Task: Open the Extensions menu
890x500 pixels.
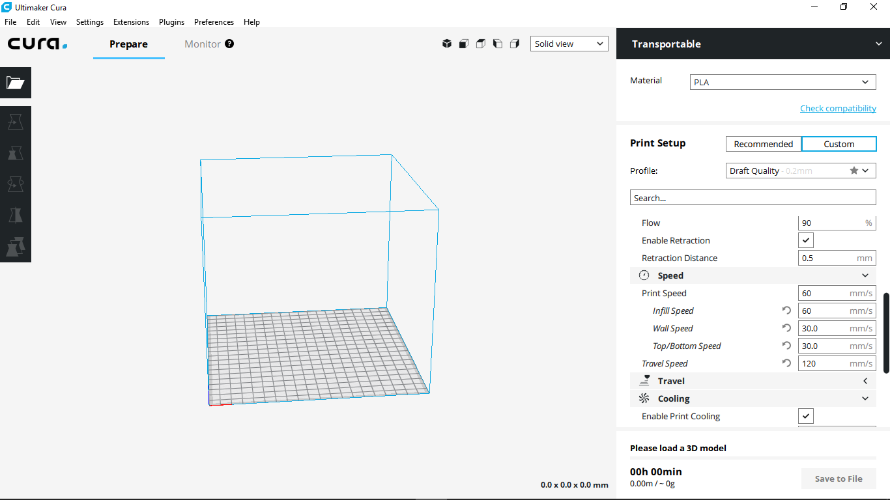Action: (x=131, y=21)
